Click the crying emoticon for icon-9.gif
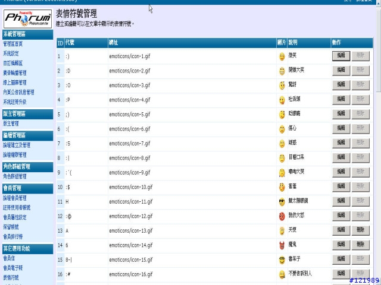 pos(282,173)
